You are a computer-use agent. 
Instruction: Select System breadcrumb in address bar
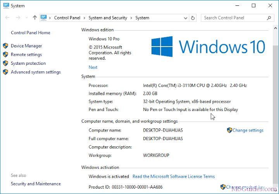click(142, 18)
